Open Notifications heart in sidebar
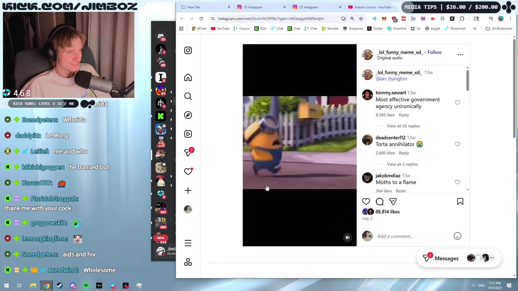The image size is (518, 291). (x=188, y=171)
